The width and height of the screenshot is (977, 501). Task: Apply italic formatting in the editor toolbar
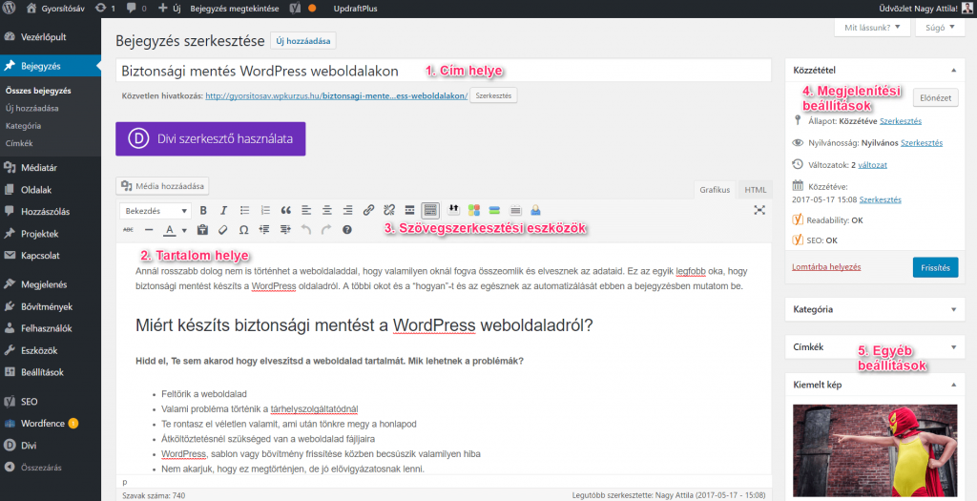223,210
